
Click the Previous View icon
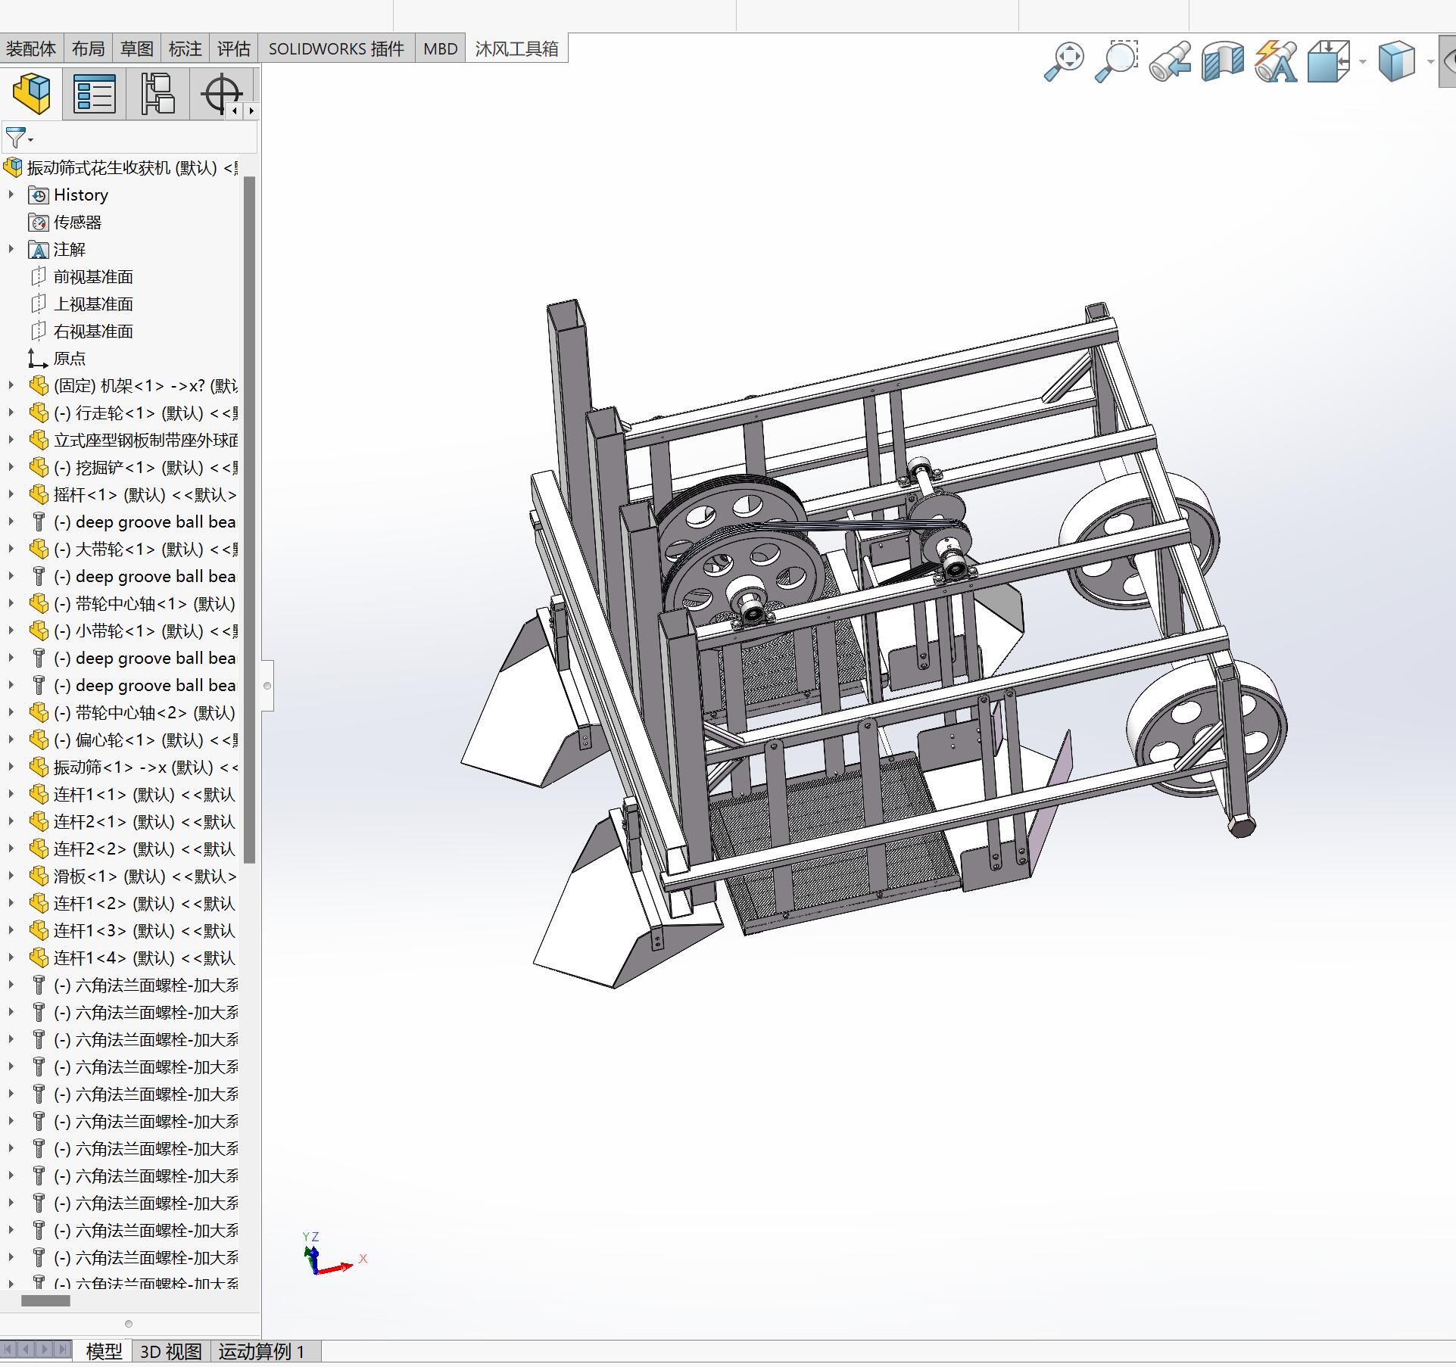(1169, 61)
